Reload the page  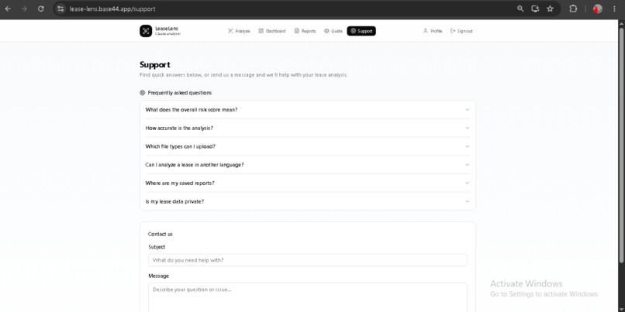(40, 9)
